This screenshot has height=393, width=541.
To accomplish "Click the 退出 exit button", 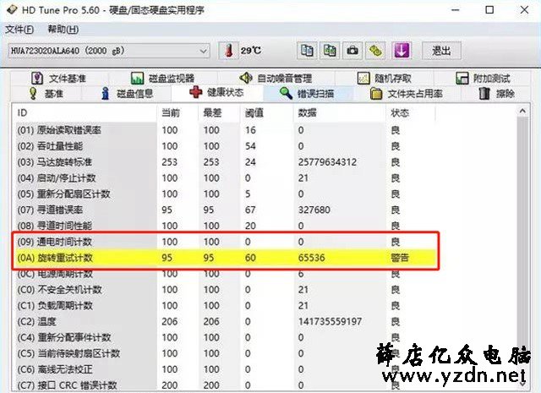I will [441, 51].
